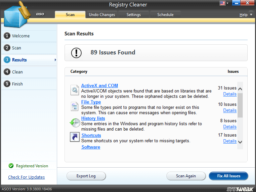Click the 31 Issues count
256x192 pixels.
(227, 88)
